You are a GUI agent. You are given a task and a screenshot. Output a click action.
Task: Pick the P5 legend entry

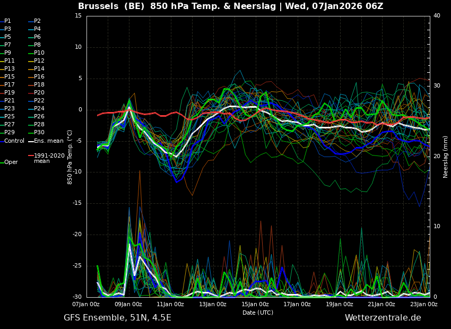pyautogui.click(x=6, y=37)
